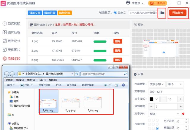190x130 pixels.
Task: Select 计算机 in Explorer navigation pane
Action: click(x=13, y=123)
